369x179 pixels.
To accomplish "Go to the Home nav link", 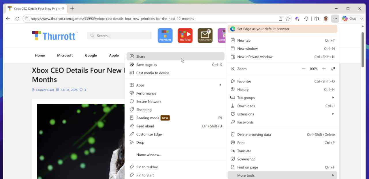I will click(x=40, y=55).
